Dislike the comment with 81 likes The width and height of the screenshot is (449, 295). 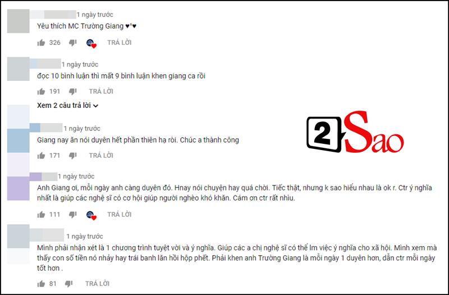click(68, 284)
